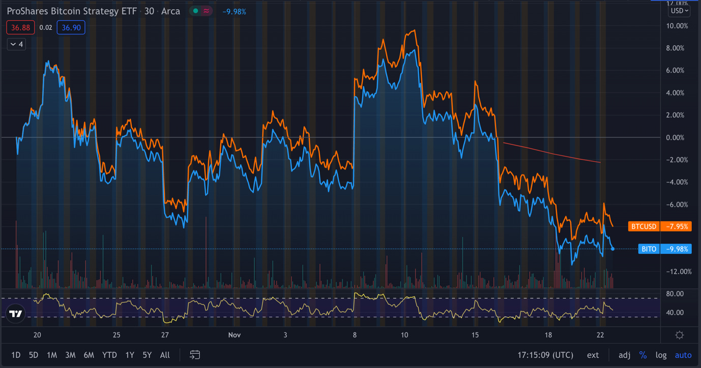Click the 22 date label on the time axis

point(600,335)
